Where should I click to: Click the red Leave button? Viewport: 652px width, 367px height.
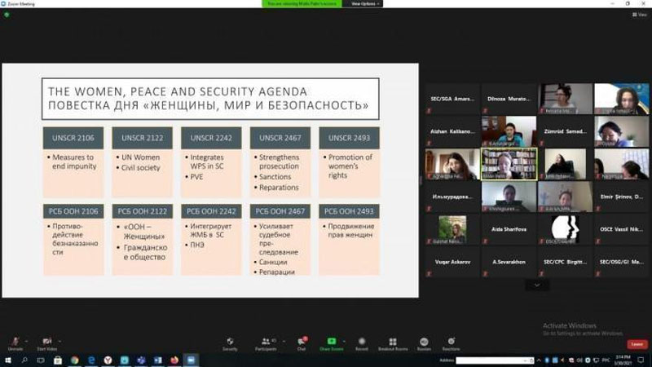(637, 344)
